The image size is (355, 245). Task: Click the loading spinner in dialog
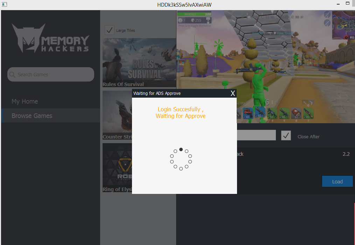(181, 159)
